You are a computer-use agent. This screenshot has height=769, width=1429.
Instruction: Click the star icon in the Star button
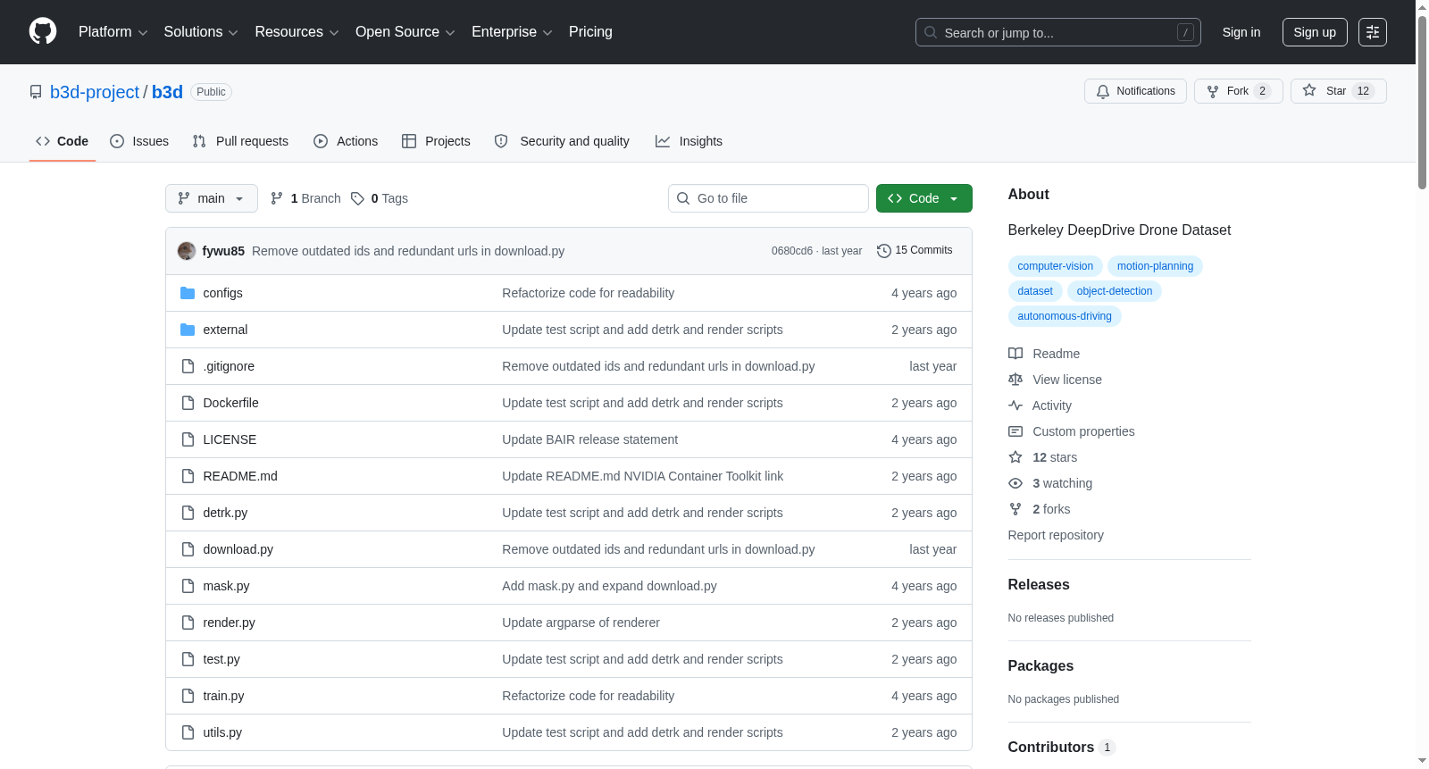(x=1309, y=90)
